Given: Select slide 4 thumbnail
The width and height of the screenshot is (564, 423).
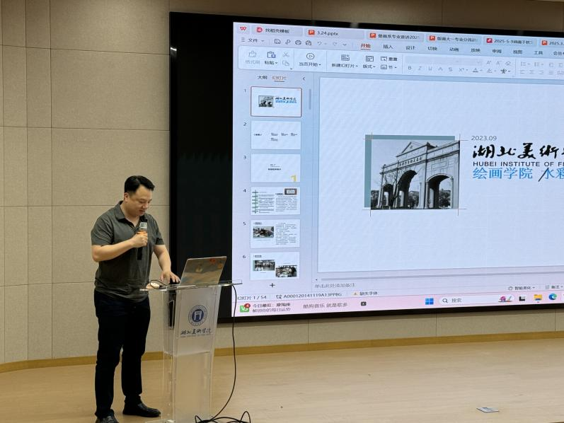Looking at the screenshot, I should pos(276,201).
